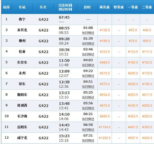Click business seat price ¥1104.0
Image resolution: width=154 pixels, height=144 pixels.
(105, 127)
